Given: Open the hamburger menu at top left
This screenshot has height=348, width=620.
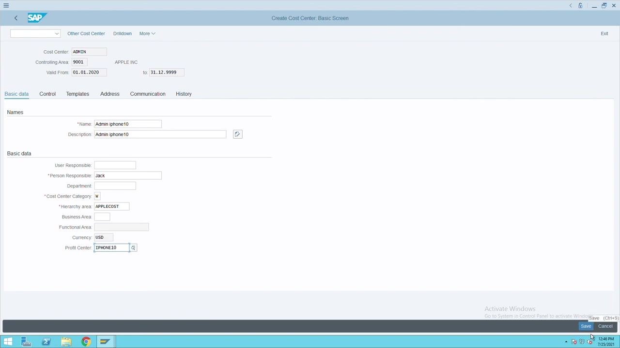Looking at the screenshot, I should pos(6,5).
